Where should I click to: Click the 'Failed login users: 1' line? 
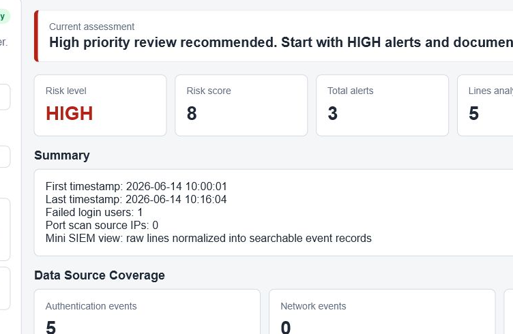pyautogui.click(x=94, y=213)
